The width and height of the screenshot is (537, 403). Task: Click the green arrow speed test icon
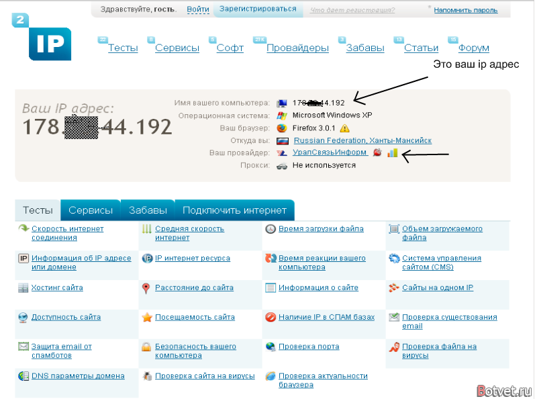pos(23,228)
